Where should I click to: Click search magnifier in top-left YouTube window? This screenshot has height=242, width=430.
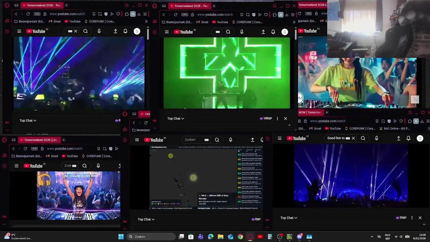[x=85, y=31]
